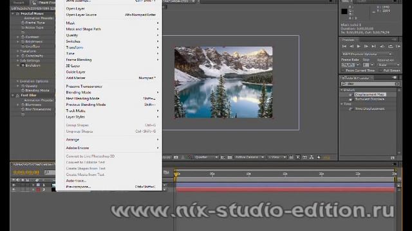Toggle Blurriness stopwatch
The width and height of the screenshot is (412, 231).
23,105
